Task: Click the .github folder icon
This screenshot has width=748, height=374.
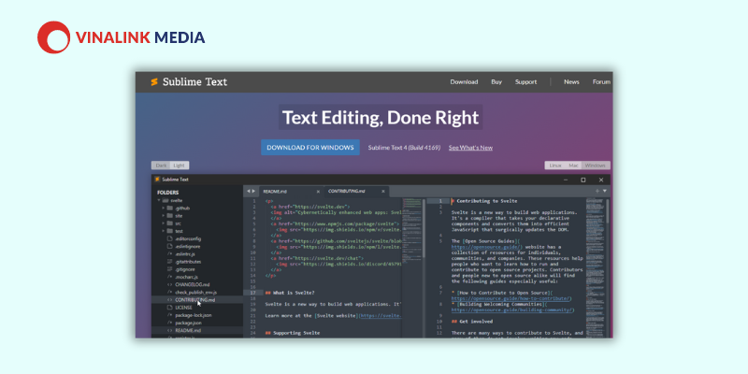Action: pos(169,209)
